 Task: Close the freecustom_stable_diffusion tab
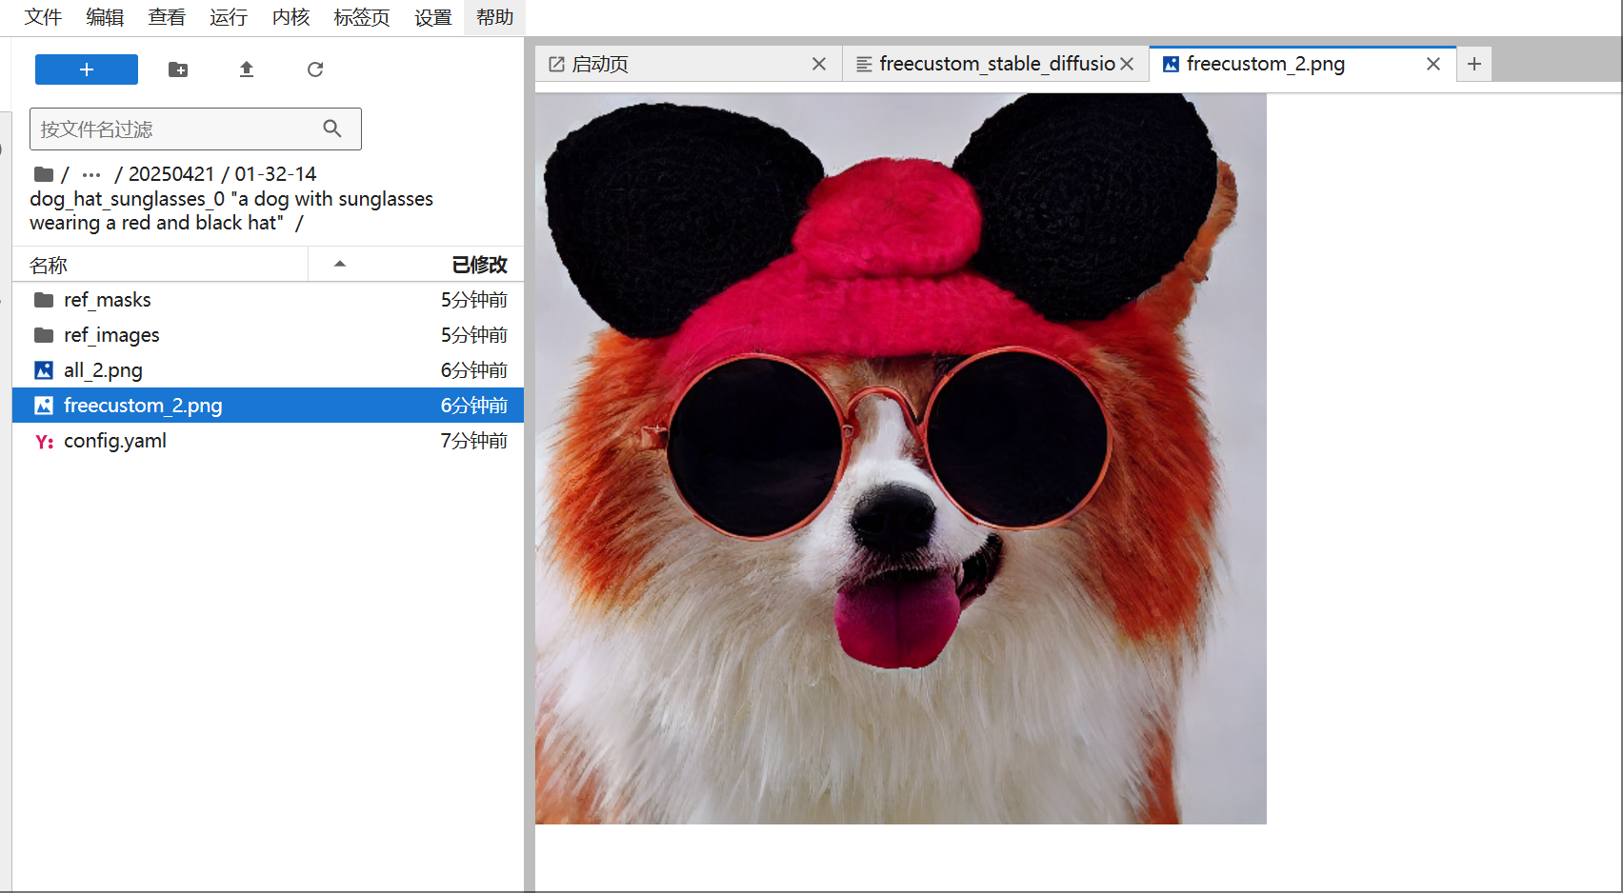click(x=1127, y=64)
